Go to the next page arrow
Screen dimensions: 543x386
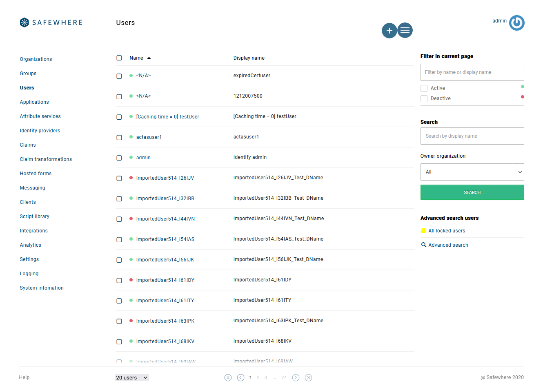[296, 378]
